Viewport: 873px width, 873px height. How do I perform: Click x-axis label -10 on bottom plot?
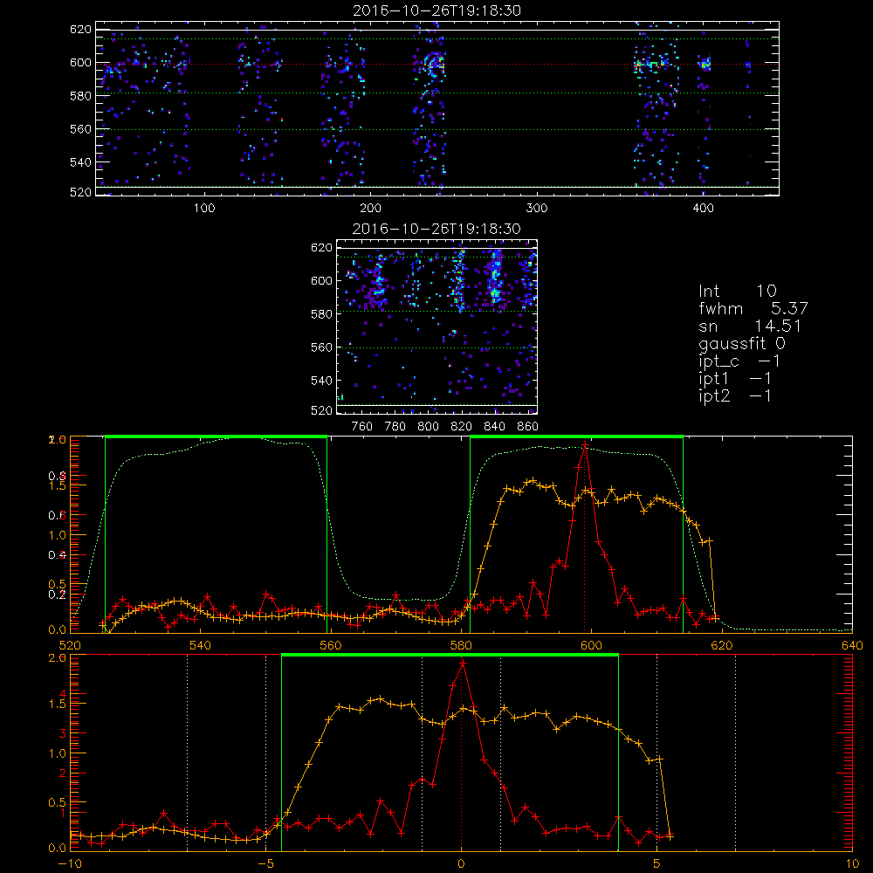pos(70,864)
